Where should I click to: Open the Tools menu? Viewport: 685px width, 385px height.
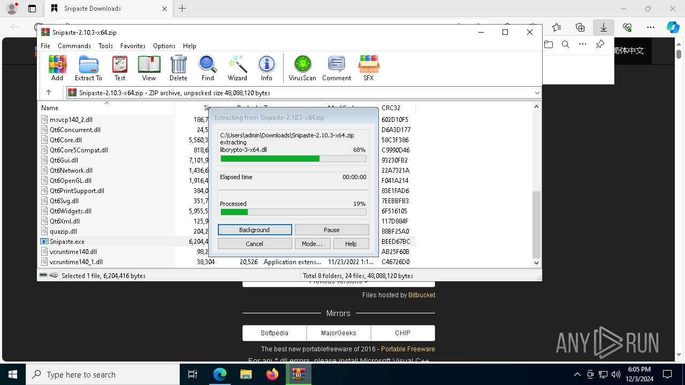(x=105, y=46)
